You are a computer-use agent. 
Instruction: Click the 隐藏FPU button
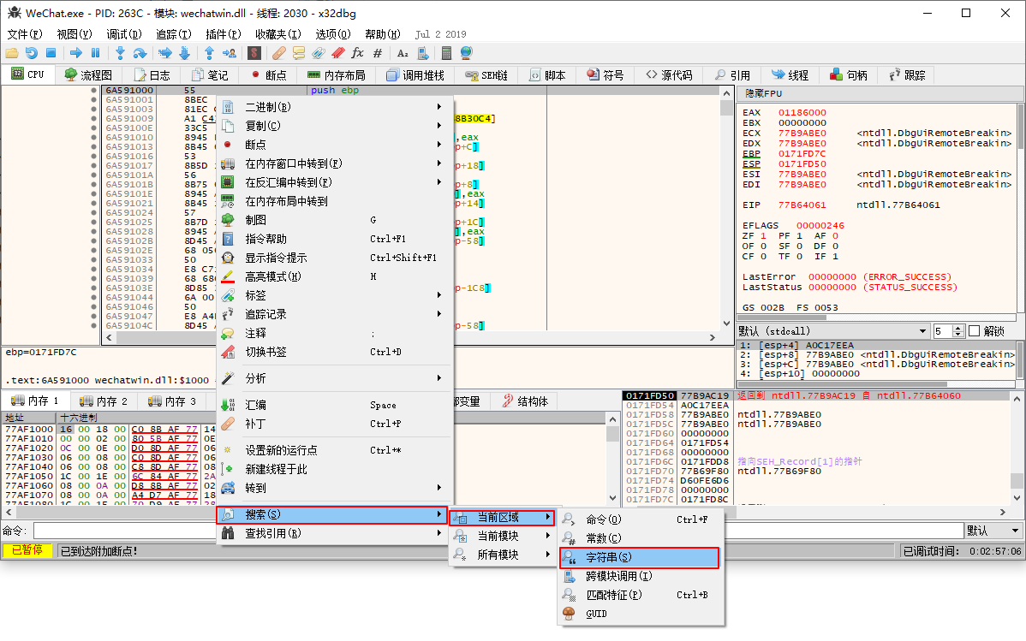764,93
